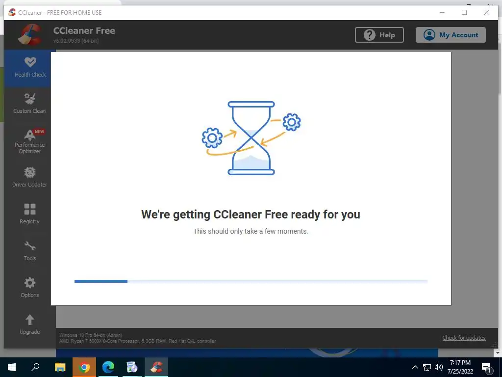Show hidden system tray icons
This screenshot has width=502, height=377.
[415, 367]
